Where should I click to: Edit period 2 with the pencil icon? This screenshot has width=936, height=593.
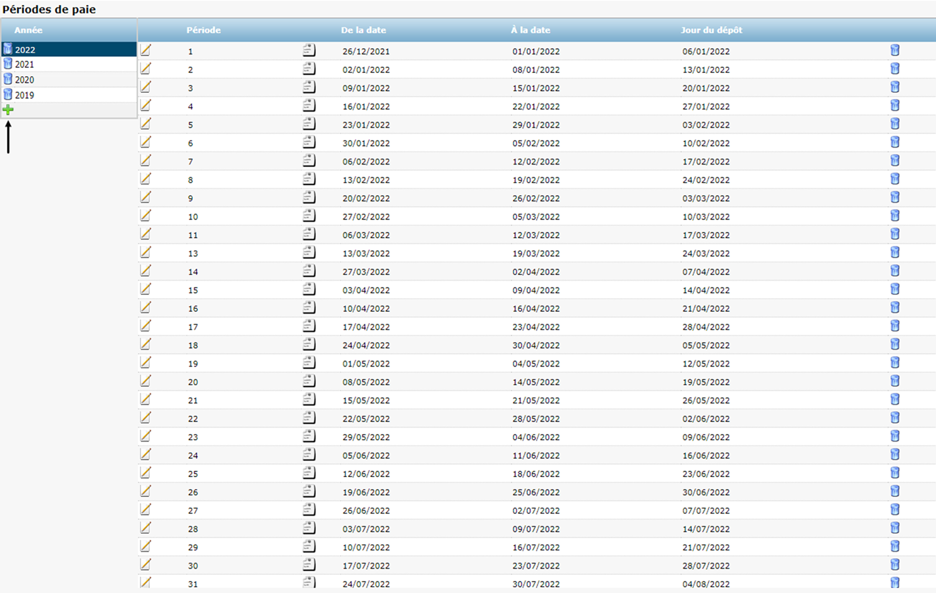[x=145, y=69]
